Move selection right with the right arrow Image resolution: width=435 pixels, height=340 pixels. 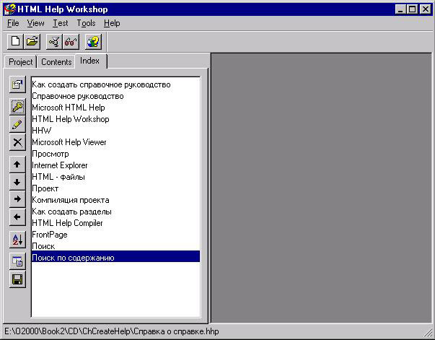[17, 199]
